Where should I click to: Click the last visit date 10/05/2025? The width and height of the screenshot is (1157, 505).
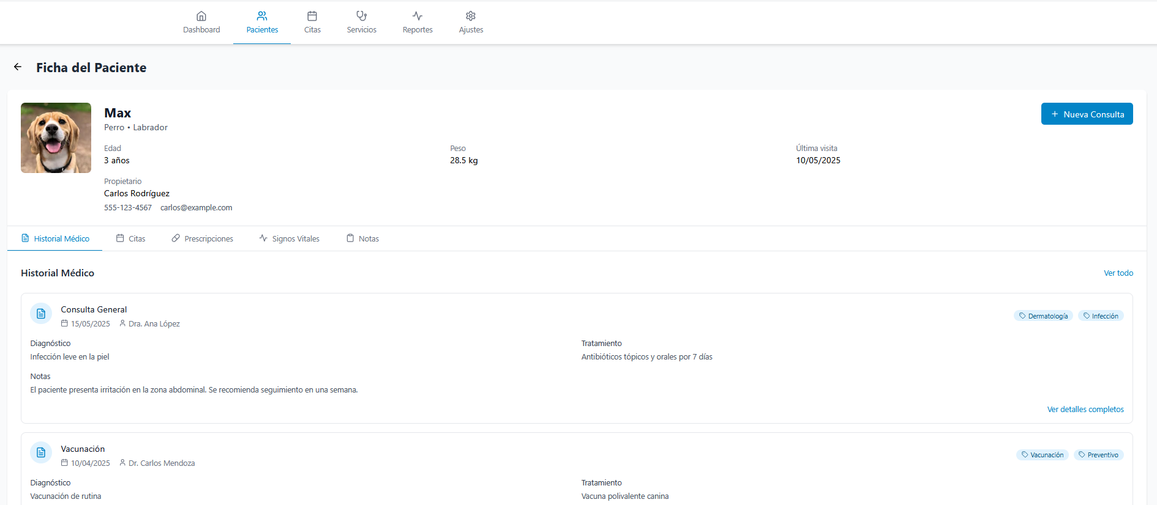tap(818, 160)
